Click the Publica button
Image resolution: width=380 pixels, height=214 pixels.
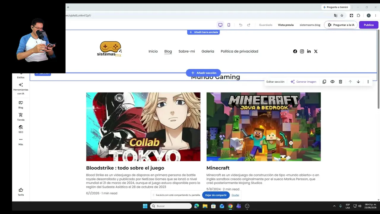pyautogui.click(x=369, y=25)
